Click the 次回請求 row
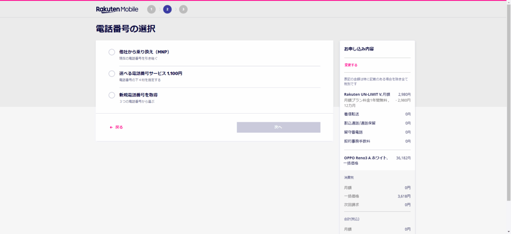 (377, 205)
